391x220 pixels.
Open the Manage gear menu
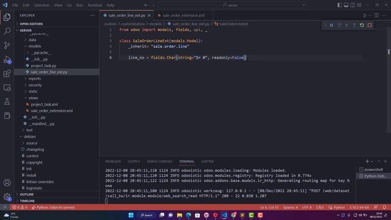[7, 197]
